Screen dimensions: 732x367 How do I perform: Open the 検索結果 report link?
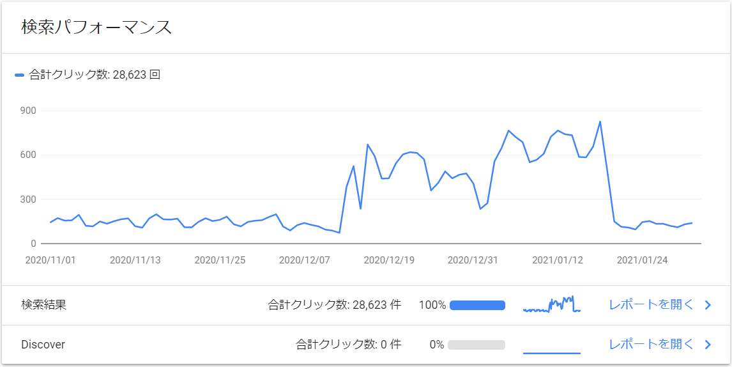tap(652, 305)
